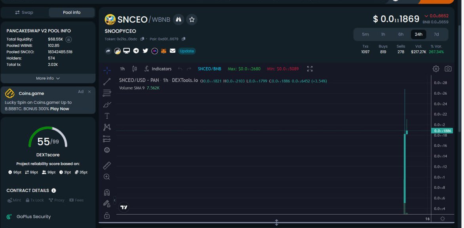The width and height of the screenshot is (464, 228).
Task: Click the share arrow icon under SNOOPYCEO
Action: [x=108, y=51]
